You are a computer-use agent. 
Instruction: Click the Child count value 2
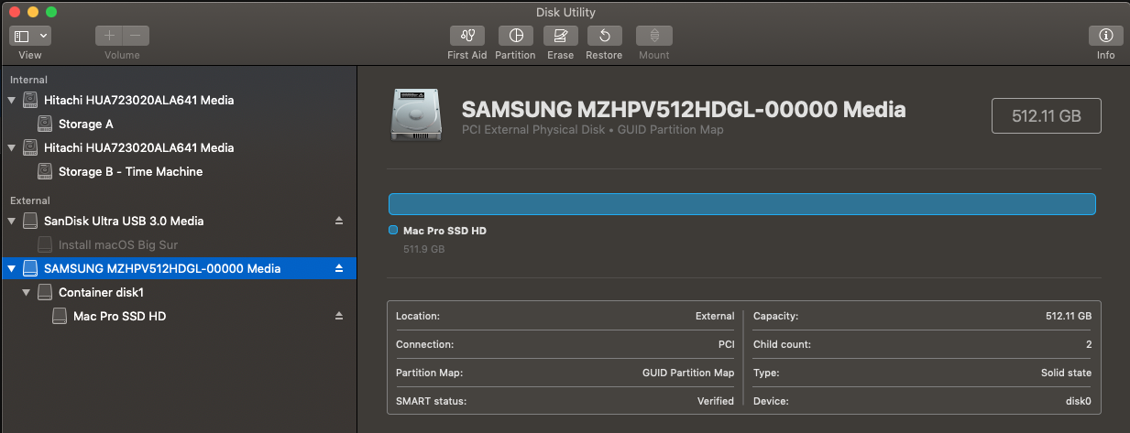click(1089, 344)
